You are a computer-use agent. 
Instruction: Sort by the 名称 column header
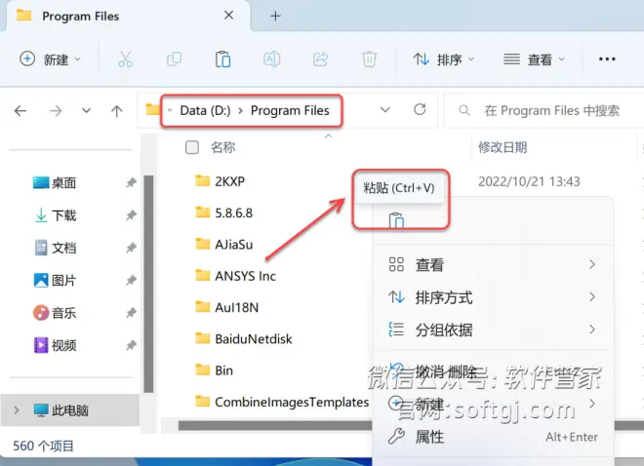[223, 147]
